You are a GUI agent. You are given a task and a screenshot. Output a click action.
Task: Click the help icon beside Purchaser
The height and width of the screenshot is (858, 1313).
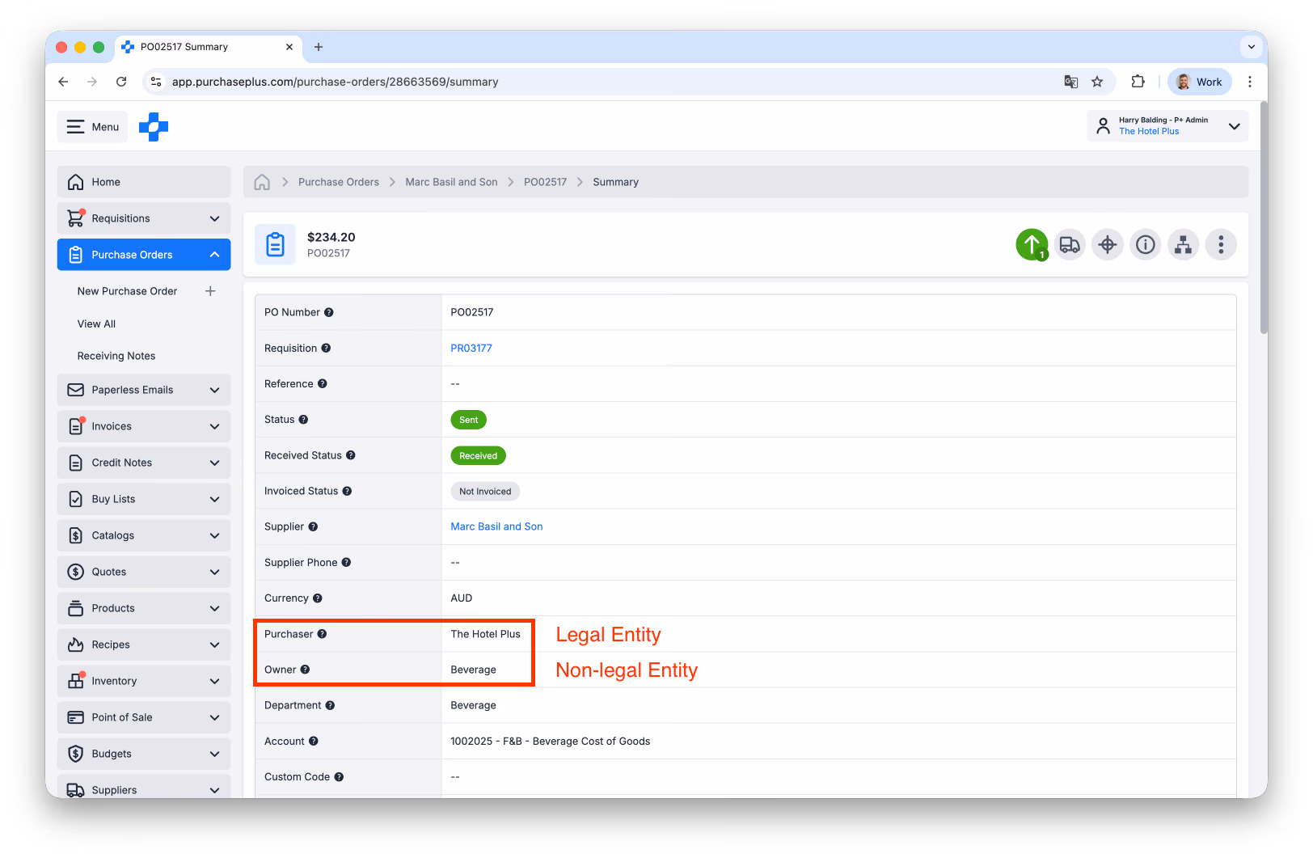(x=322, y=634)
